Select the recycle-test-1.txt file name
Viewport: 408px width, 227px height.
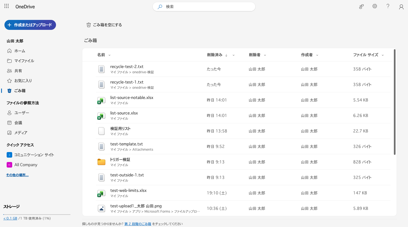click(127, 82)
